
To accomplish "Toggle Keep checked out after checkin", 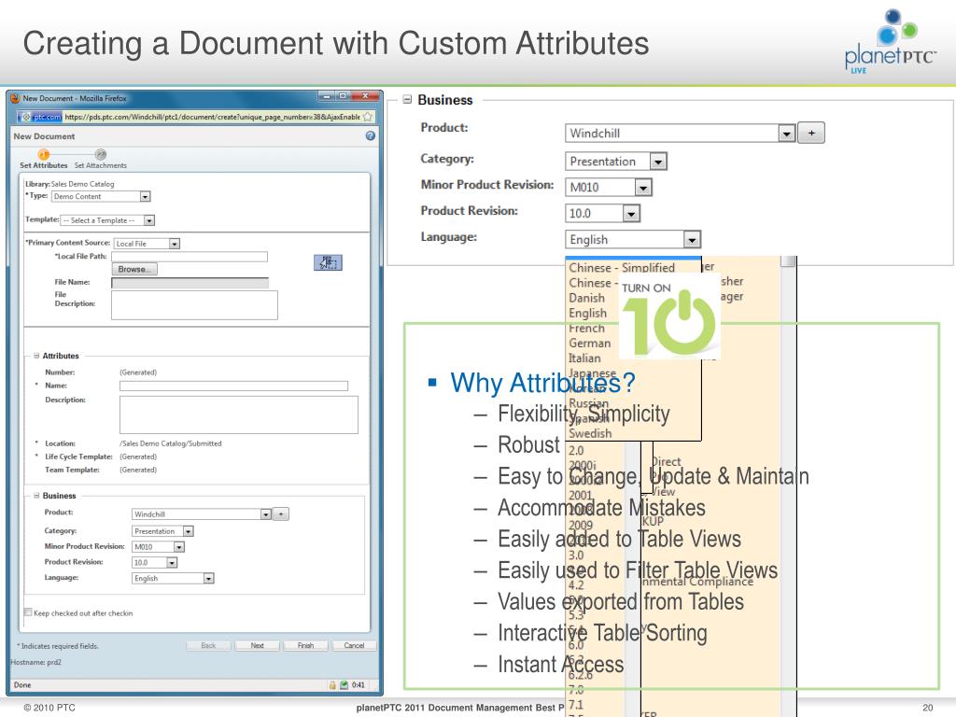I will 28,612.
